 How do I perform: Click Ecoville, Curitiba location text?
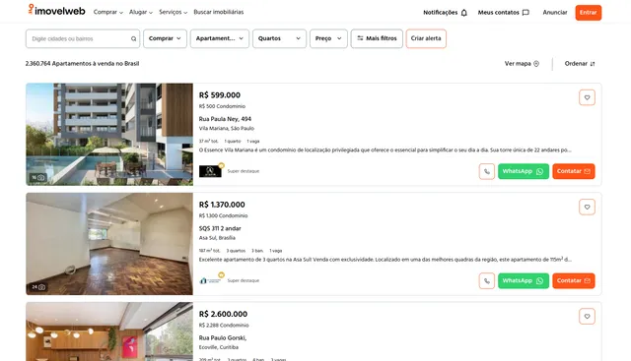tap(219, 347)
